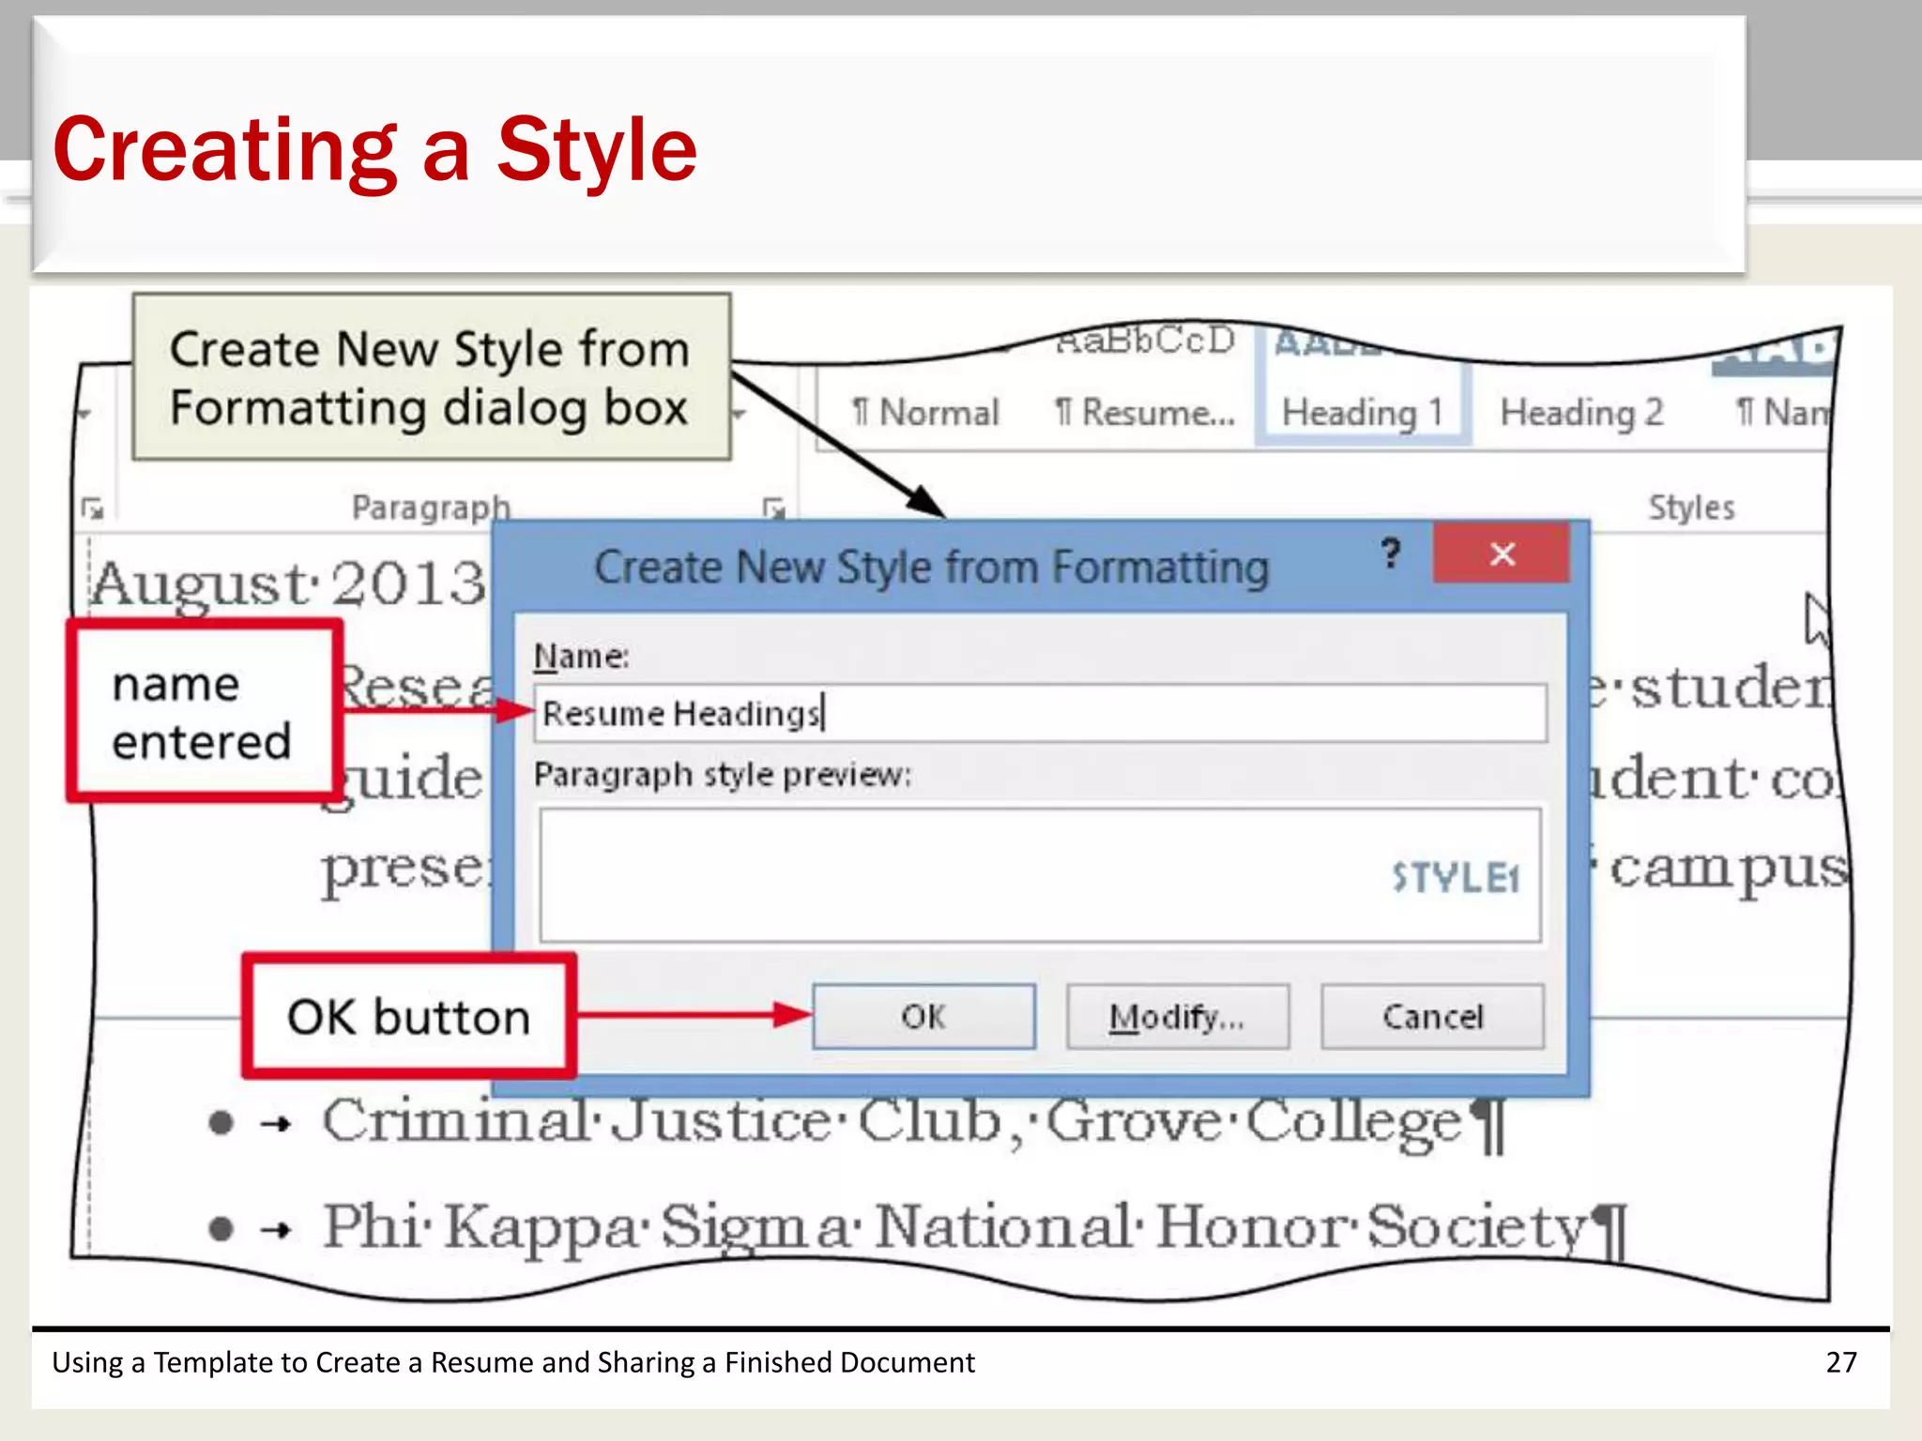Click the Name field containing Resume Headings
This screenshot has width=1922, height=1441.
1040,713
